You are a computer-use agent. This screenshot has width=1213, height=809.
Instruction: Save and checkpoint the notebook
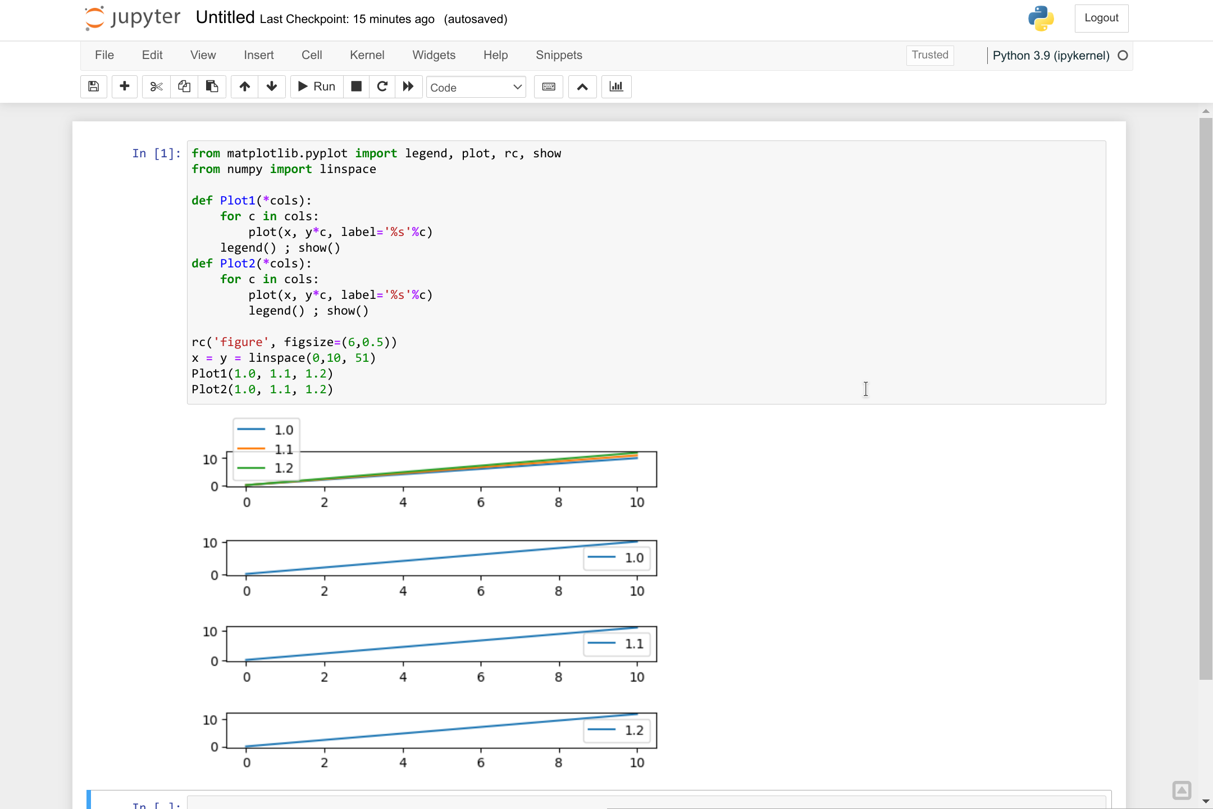tap(94, 87)
